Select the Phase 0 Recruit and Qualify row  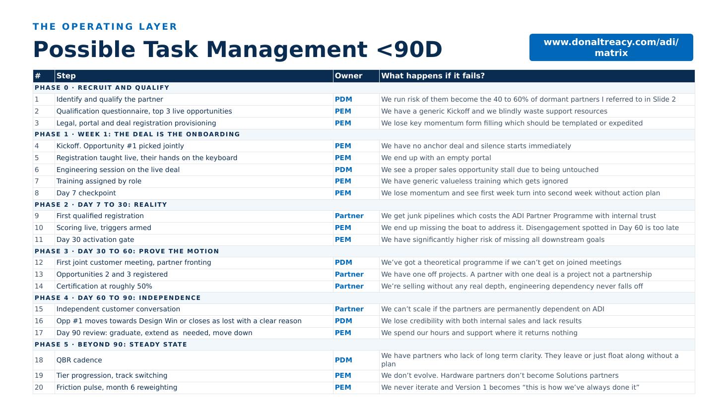[x=364, y=88]
